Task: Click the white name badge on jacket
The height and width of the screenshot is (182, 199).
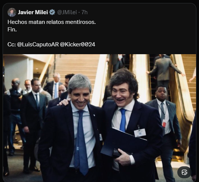Action: coord(140,133)
